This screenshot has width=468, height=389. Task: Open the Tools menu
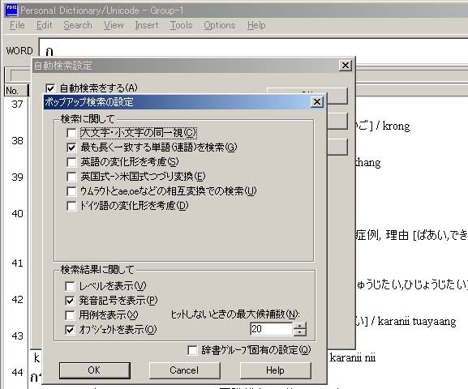point(181,25)
